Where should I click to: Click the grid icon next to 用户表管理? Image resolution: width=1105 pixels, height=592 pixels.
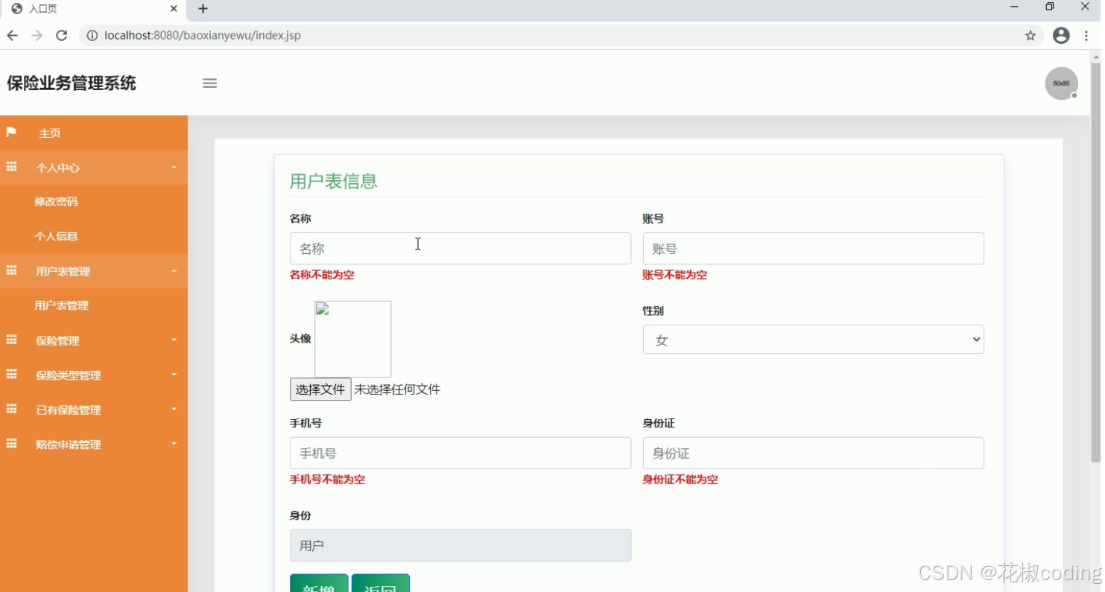11,270
